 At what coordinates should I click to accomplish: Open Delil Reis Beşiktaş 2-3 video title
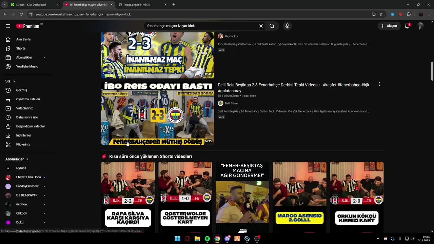(x=294, y=88)
